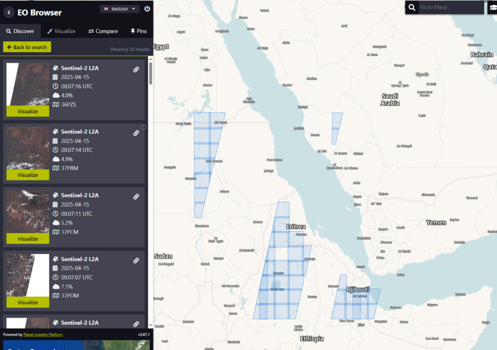The height and width of the screenshot is (350, 497).
Task: Click the time 08:07:16 UTC
Action: [x=77, y=86]
